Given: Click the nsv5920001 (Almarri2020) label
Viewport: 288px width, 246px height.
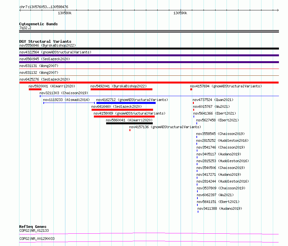Looking at the screenshot, I should (x=52, y=86).
